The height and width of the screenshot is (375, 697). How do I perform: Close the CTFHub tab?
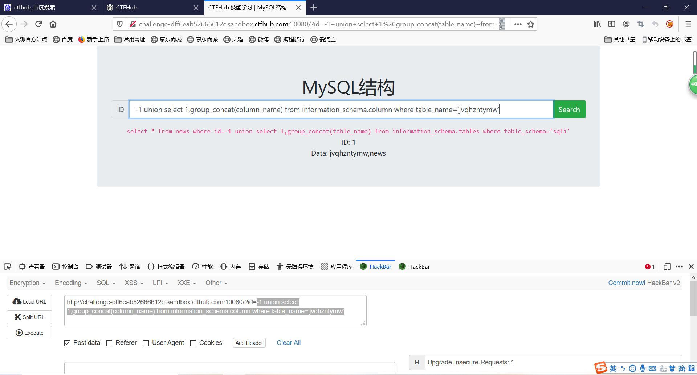196,7
